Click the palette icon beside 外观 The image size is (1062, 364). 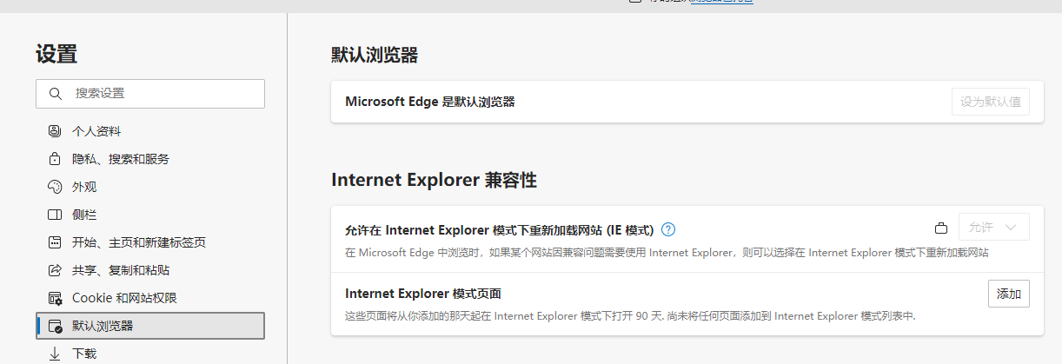pos(55,187)
